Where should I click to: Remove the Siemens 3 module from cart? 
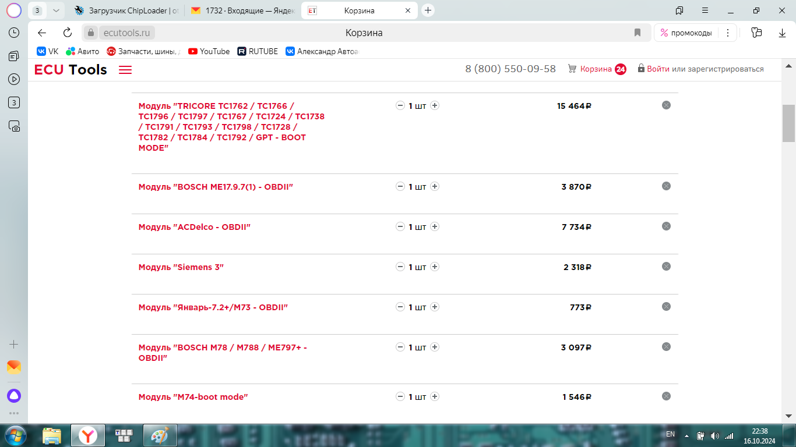[x=666, y=267]
